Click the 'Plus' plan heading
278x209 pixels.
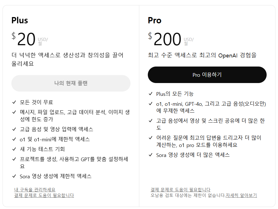(20, 20)
